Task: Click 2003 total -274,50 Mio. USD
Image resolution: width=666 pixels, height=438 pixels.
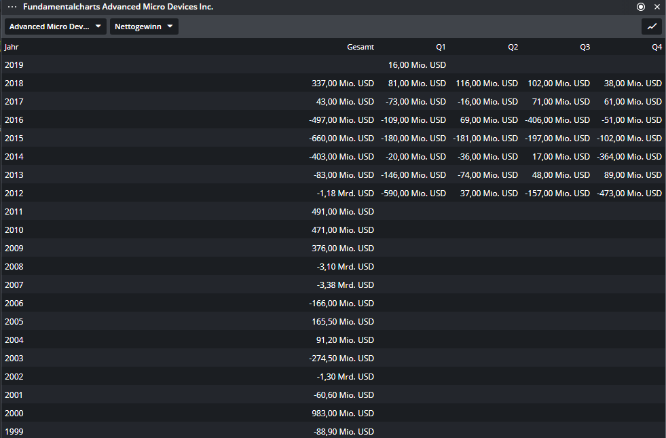Action: (341, 358)
